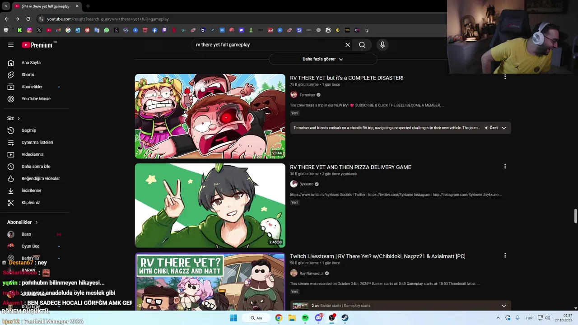Image resolution: width=578 pixels, height=325 pixels.
Task: Open a new browser tab
Action: pyautogui.click(x=88, y=6)
